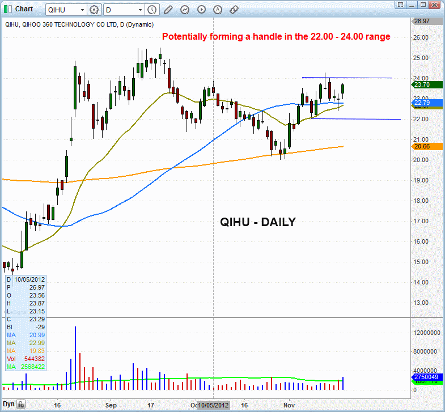Screen dimensions: 445x412
Task: Click the Sep label on time axis
Action: tap(111, 405)
